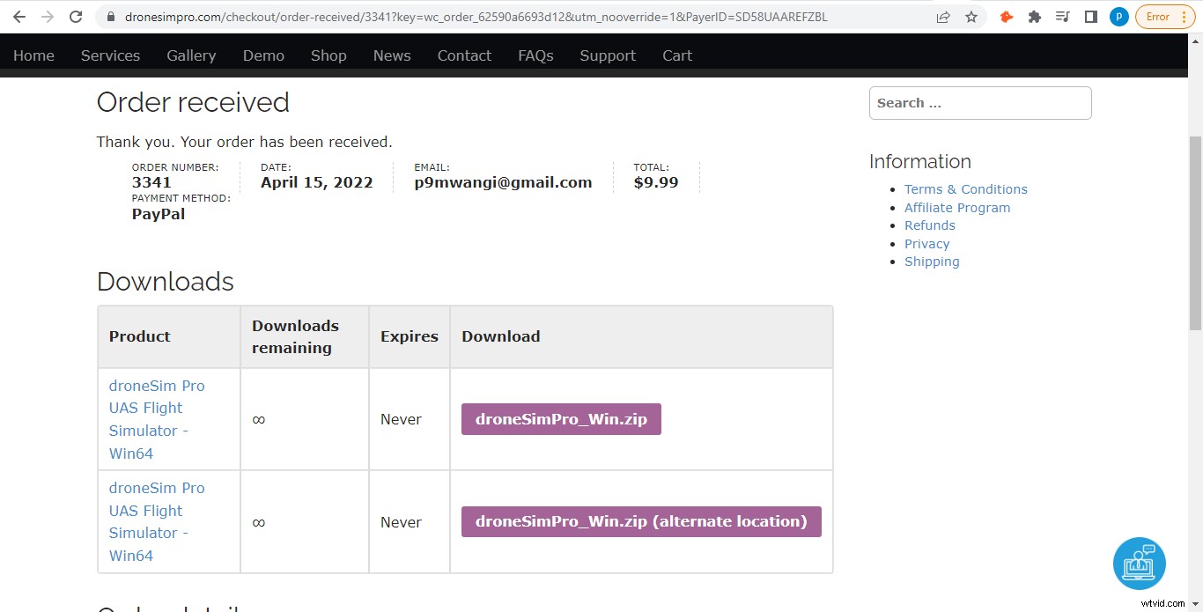Download droneSimPro_Win.zip from alternate location
This screenshot has width=1203, height=612.
[641, 521]
